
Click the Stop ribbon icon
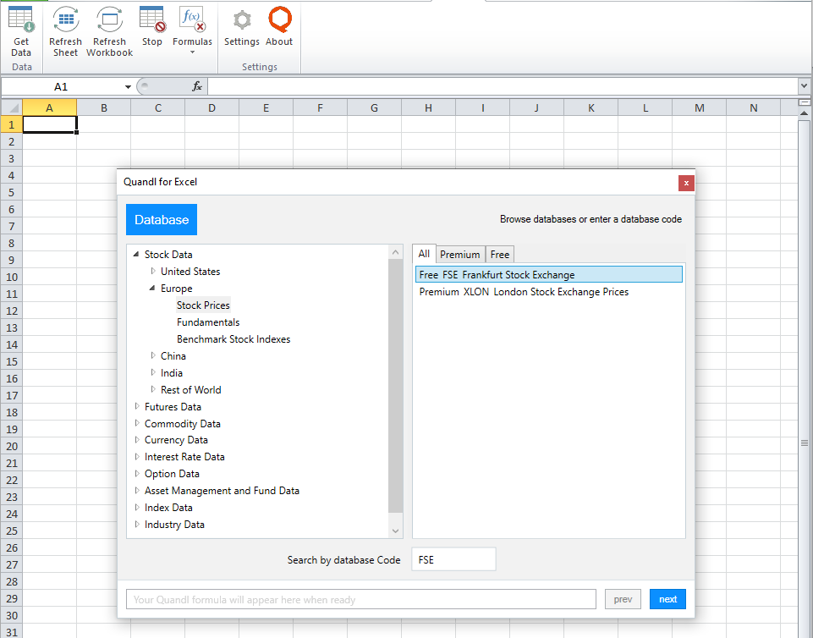pos(152,27)
